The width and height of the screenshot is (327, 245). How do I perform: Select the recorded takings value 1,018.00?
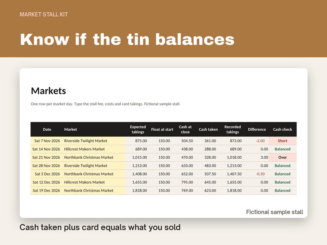[x=234, y=157]
